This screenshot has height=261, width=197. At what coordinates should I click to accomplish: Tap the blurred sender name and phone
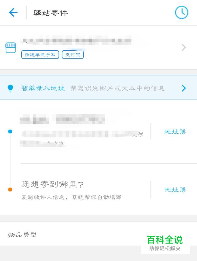pyautogui.click(x=62, y=119)
